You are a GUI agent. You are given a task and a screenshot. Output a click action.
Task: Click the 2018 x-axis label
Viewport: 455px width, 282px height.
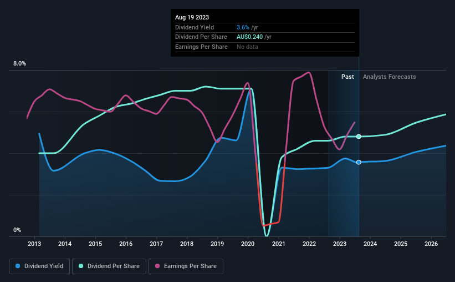187,244
